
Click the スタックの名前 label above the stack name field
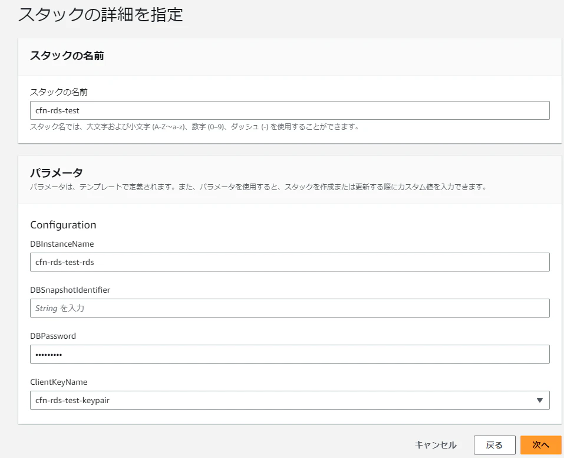click(58, 92)
